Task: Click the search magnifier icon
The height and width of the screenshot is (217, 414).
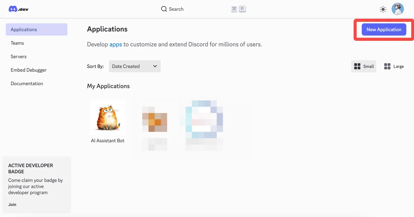Action: 164,9
